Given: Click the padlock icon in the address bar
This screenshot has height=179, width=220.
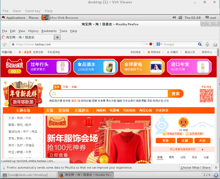Looking at the screenshot, I should [13, 44].
